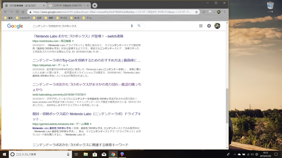282x158 pixels.
Task: View Google notifications bell
Action: point(209,26)
